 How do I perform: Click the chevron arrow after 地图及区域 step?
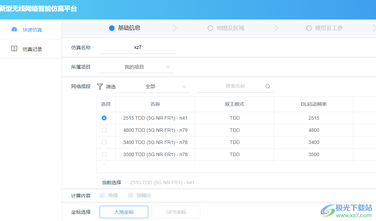[x=276, y=28]
